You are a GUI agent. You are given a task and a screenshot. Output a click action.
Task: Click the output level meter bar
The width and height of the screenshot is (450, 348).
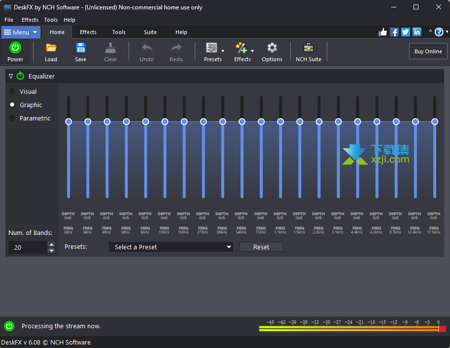348,328
